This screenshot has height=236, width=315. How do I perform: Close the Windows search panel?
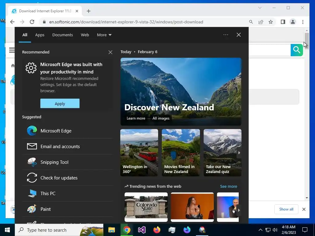point(239,35)
